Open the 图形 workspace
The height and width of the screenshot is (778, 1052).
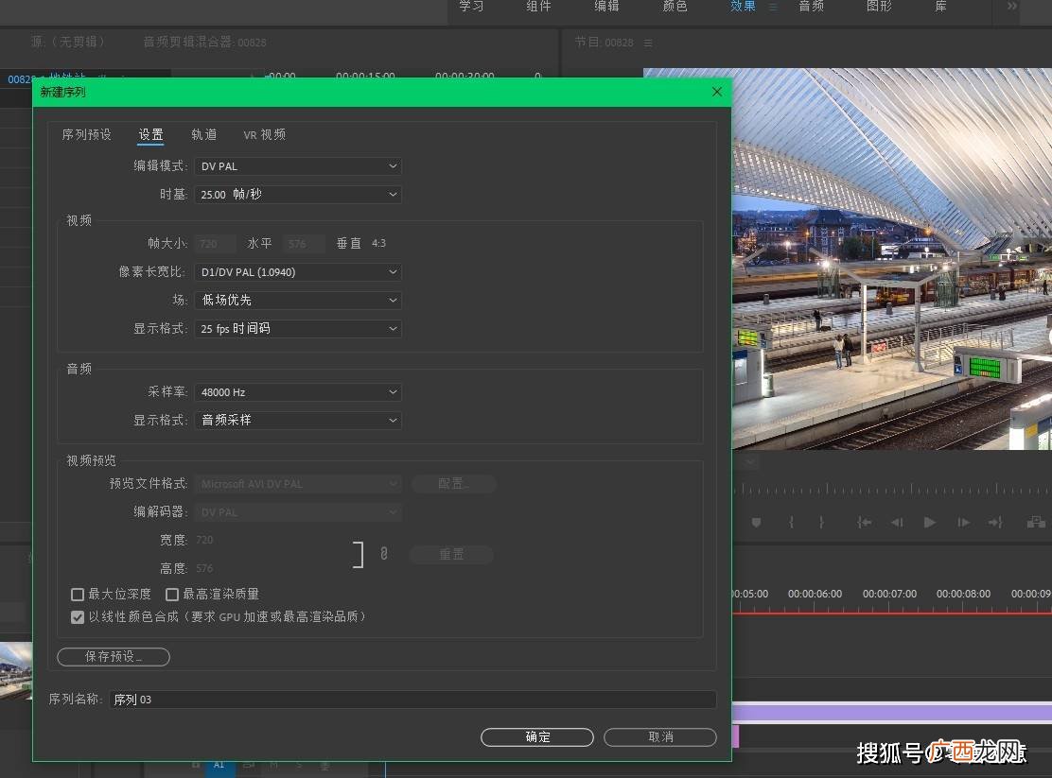879,6
